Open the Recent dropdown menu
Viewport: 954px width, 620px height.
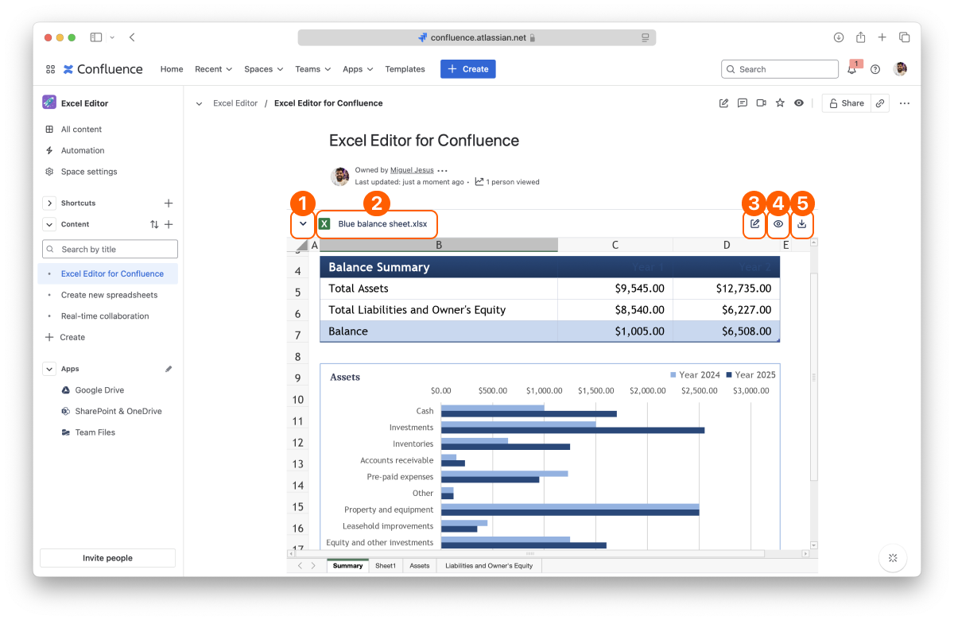point(213,69)
